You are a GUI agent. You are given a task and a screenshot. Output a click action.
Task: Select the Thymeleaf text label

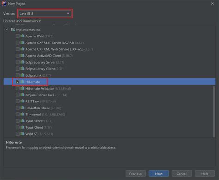(x=33, y=114)
